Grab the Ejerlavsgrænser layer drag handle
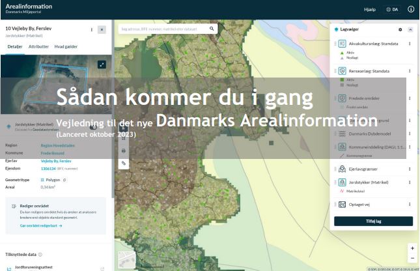Image resolution: width=420 pixels, height=271 pixels. pos(335,169)
